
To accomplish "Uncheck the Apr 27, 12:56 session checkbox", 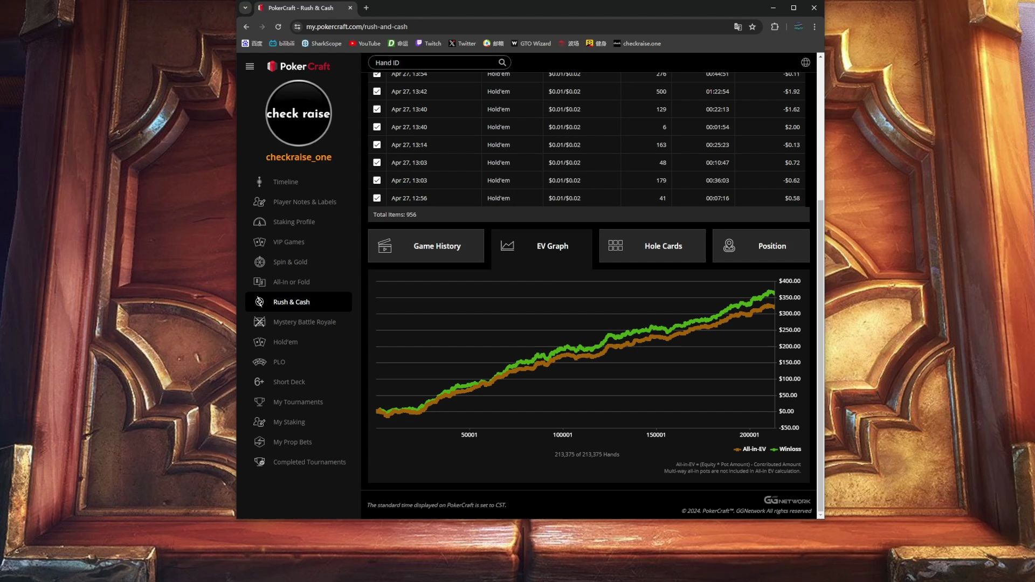I will coord(377,198).
